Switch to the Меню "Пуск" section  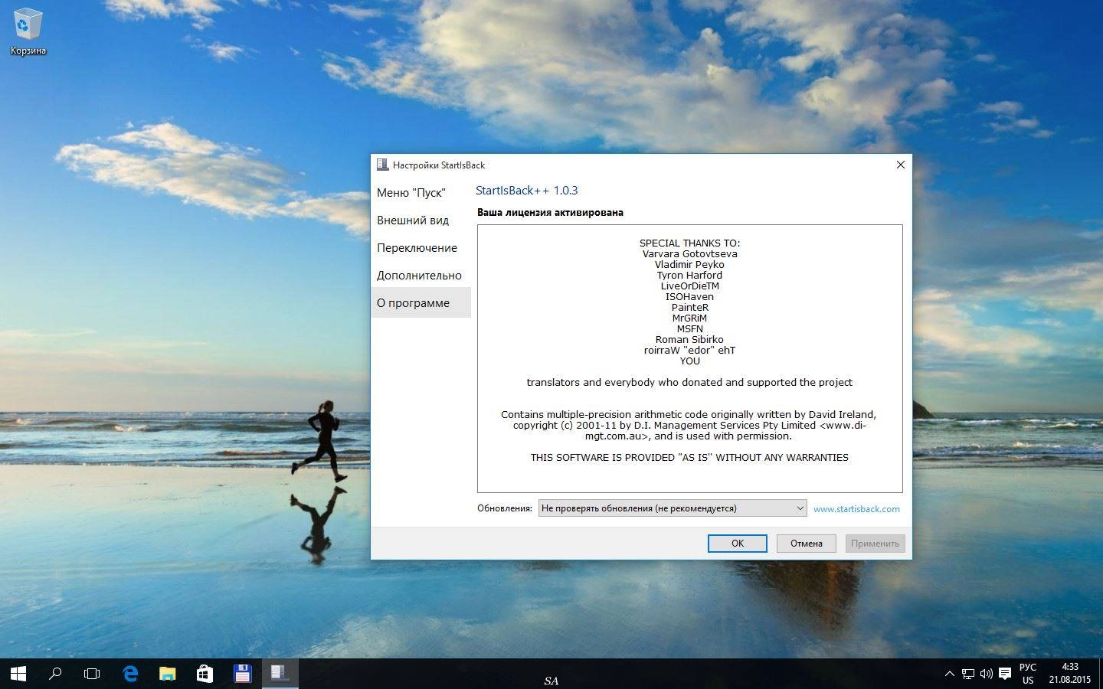[421, 193]
